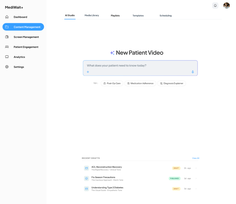Click the ACL Reconstruction Recovery draft icon
The height and width of the screenshot is (204, 236).
click(86, 168)
